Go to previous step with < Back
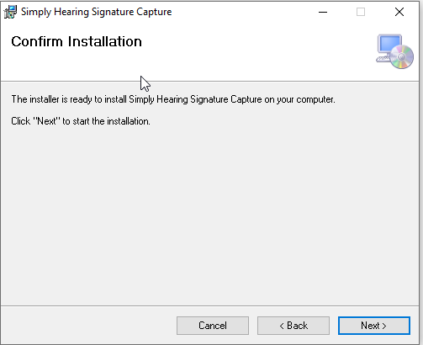This screenshot has width=423, height=345. [x=293, y=326]
